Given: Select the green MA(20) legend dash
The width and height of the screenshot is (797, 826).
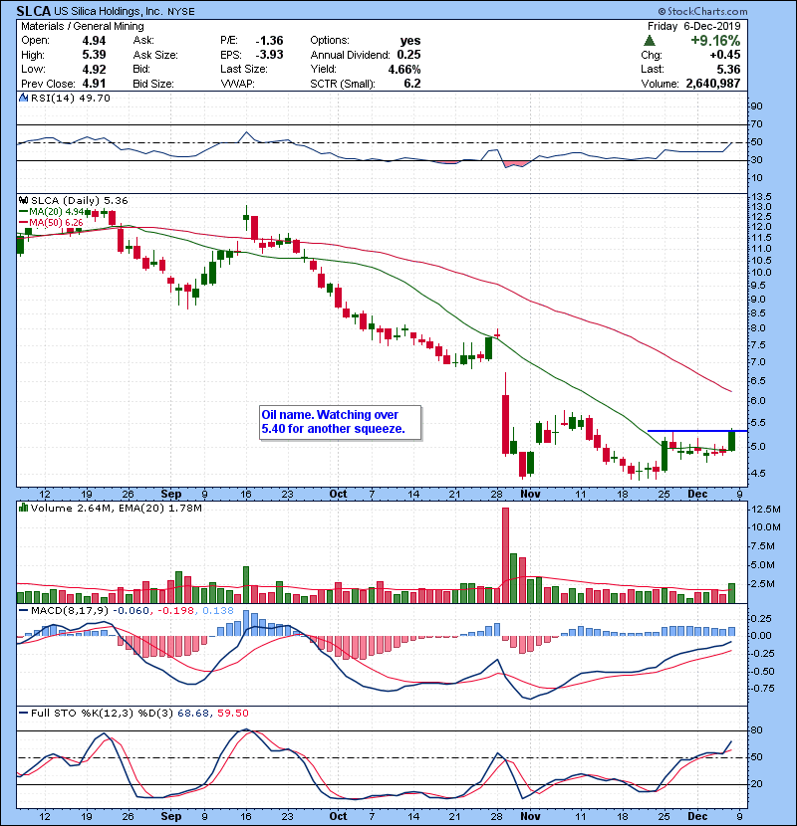Looking at the screenshot, I should point(23,212).
